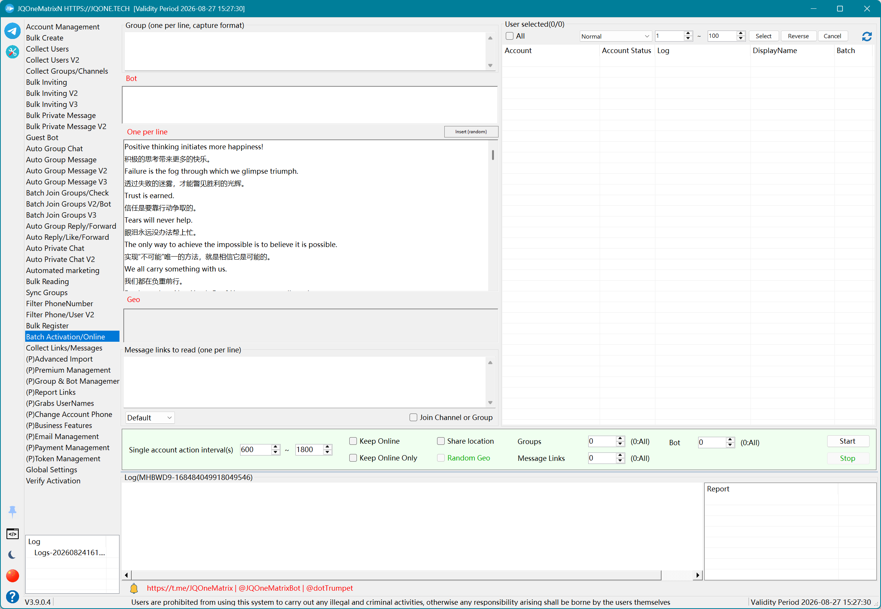The height and width of the screenshot is (609, 881).
Task: Open the tools wrench icon in sidebar
Action: (12, 52)
